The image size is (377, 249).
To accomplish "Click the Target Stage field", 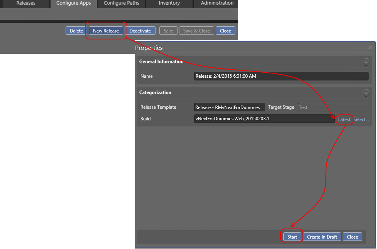I will click(333, 107).
